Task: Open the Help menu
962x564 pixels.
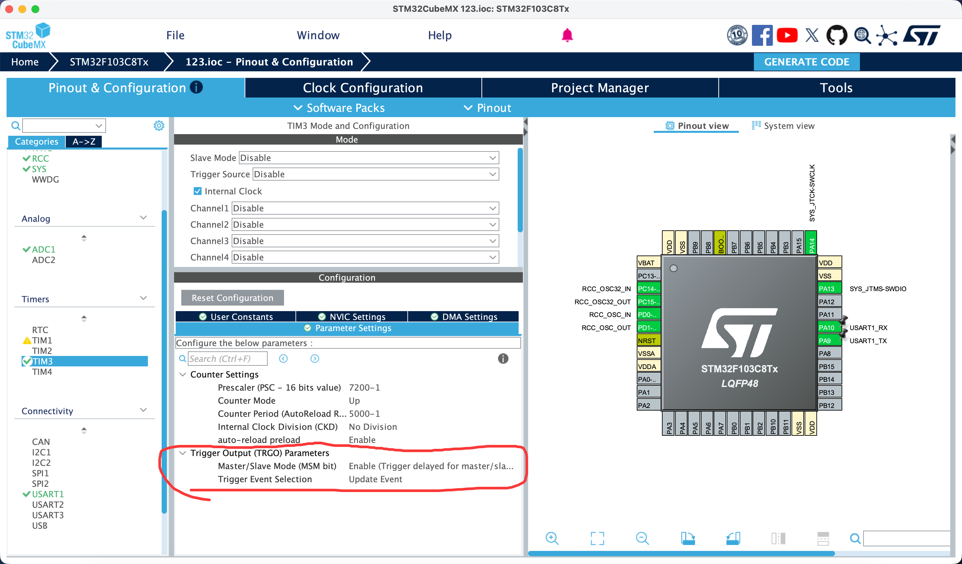Action: tap(439, 35)
